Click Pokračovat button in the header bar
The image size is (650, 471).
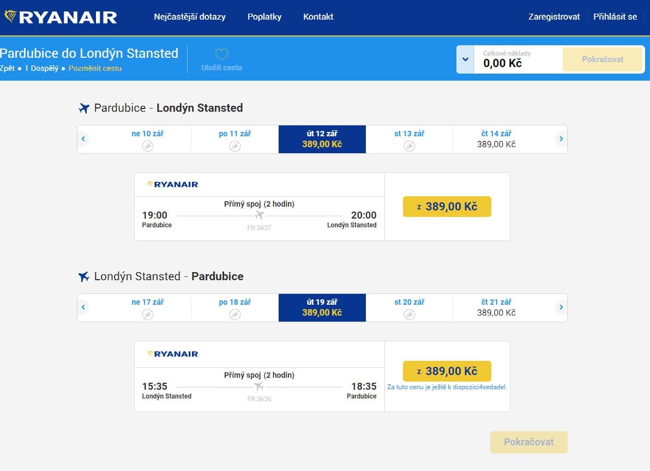point(603,59)
